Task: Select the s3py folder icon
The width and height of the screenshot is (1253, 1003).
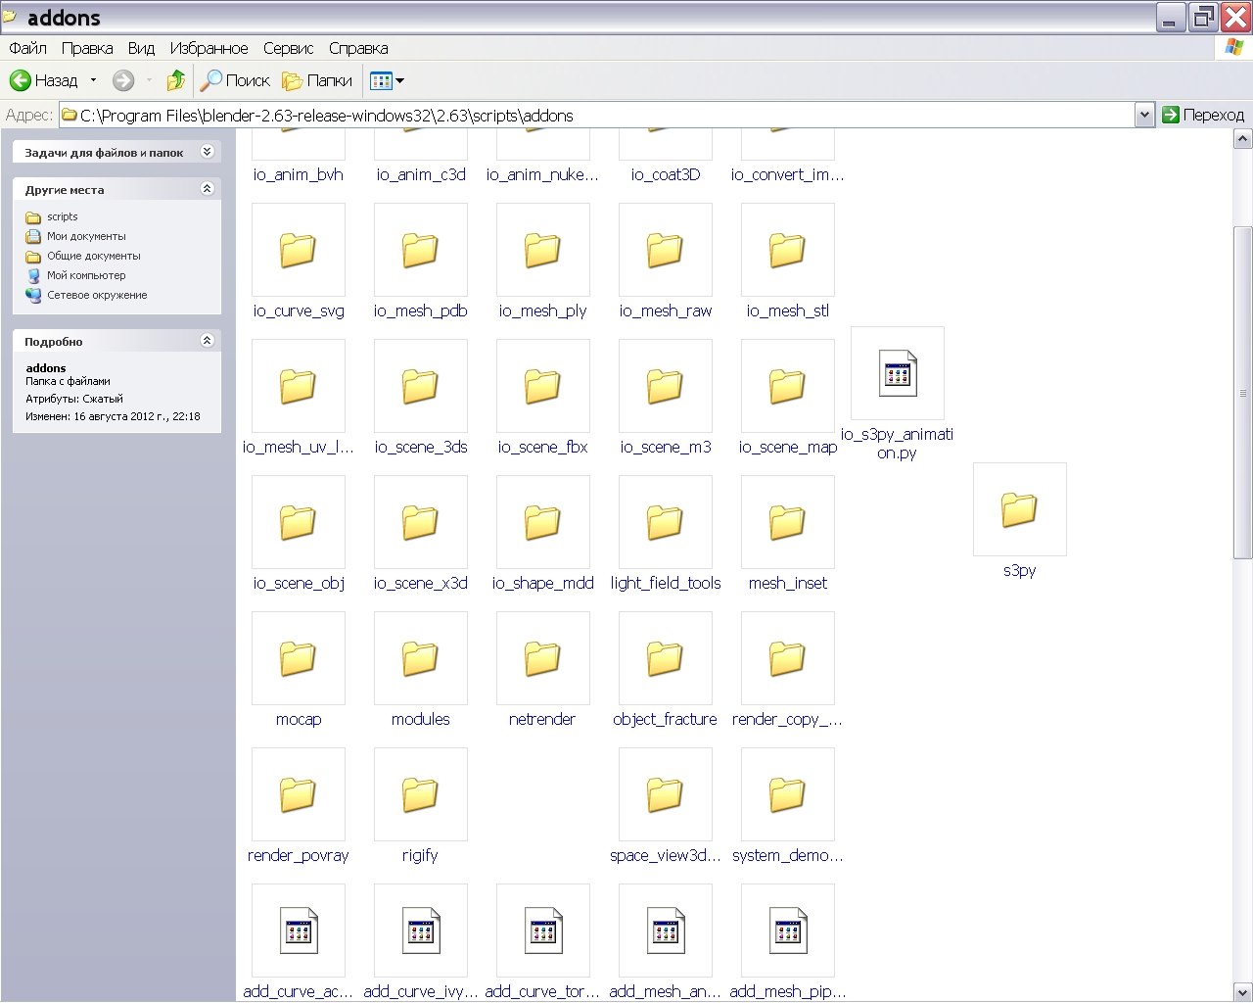Action: (1019, 509)
